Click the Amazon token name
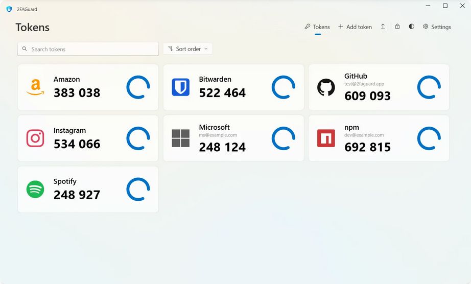The image size is (471, 284). [x=67, y=79]
